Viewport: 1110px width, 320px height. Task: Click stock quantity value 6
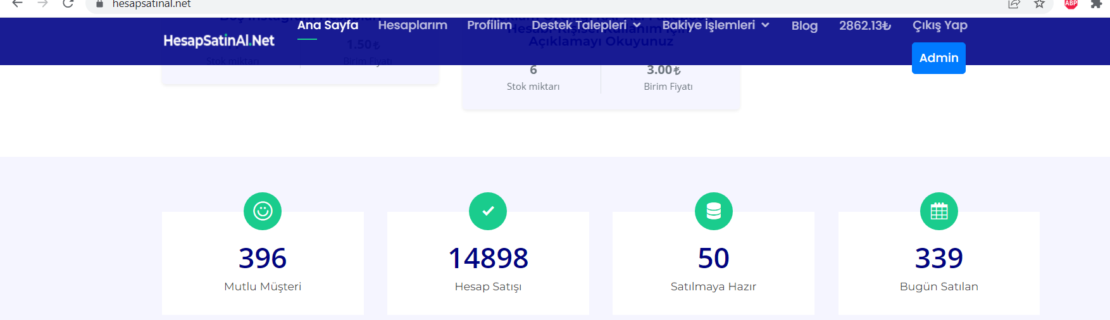point(533,70)
